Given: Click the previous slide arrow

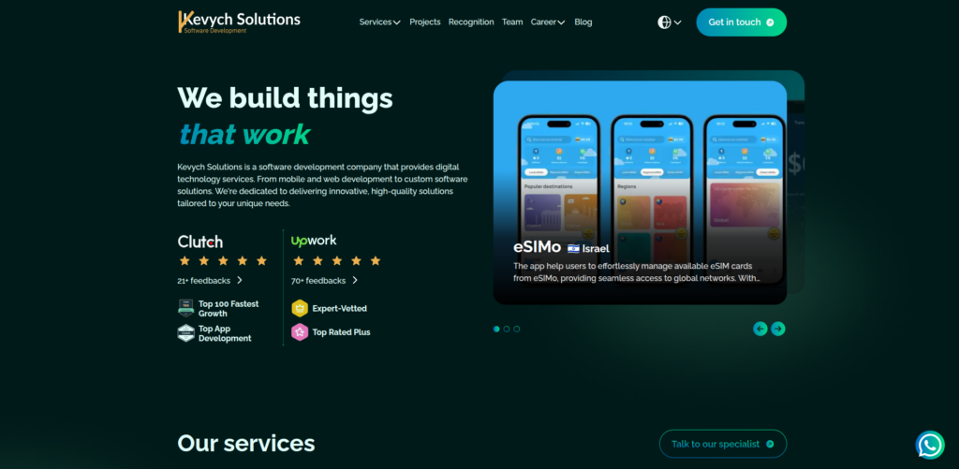Looking at the screenshot, I should [x=760, y=329].
